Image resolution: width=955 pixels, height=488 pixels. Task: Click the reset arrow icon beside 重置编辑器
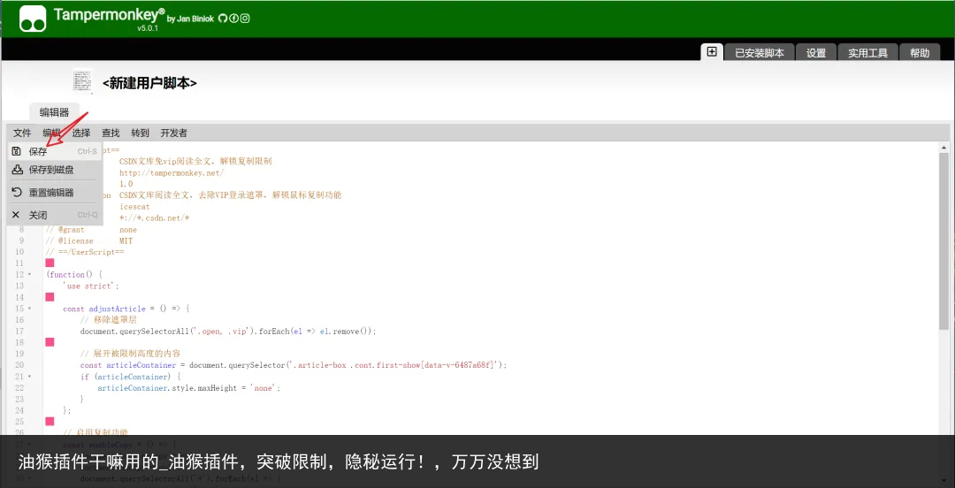click(x=17, y=193)
